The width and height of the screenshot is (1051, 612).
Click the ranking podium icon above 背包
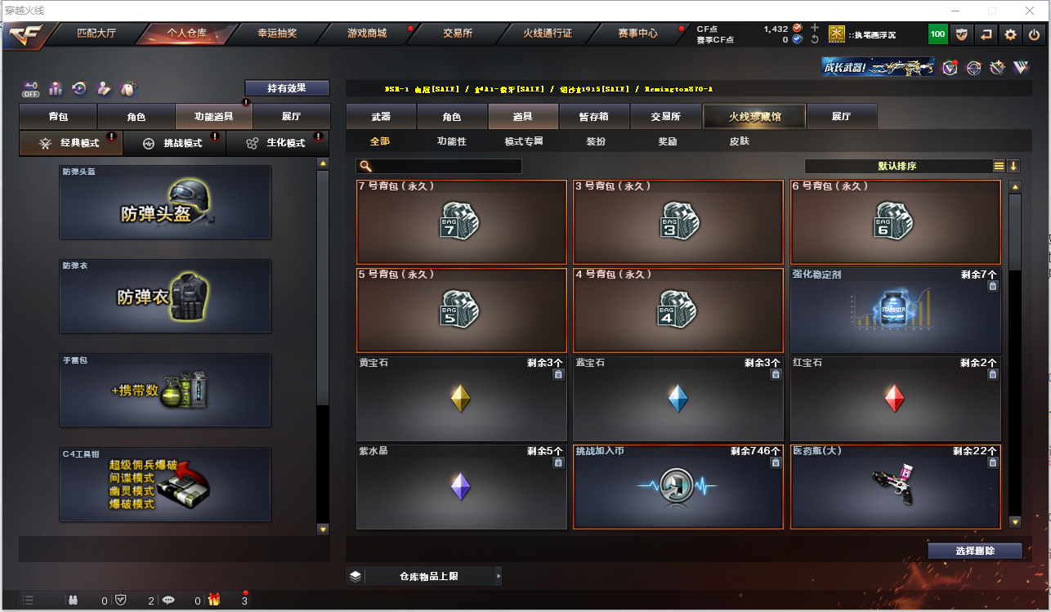[56, 87]
